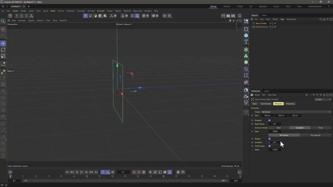Select the Move tool in left toolbar

coord(3,44)
